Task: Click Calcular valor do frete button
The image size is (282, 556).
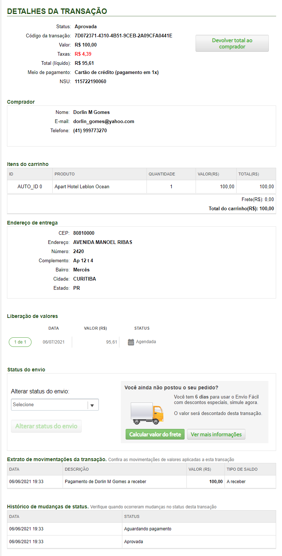Action: click(x=155, y=434)
